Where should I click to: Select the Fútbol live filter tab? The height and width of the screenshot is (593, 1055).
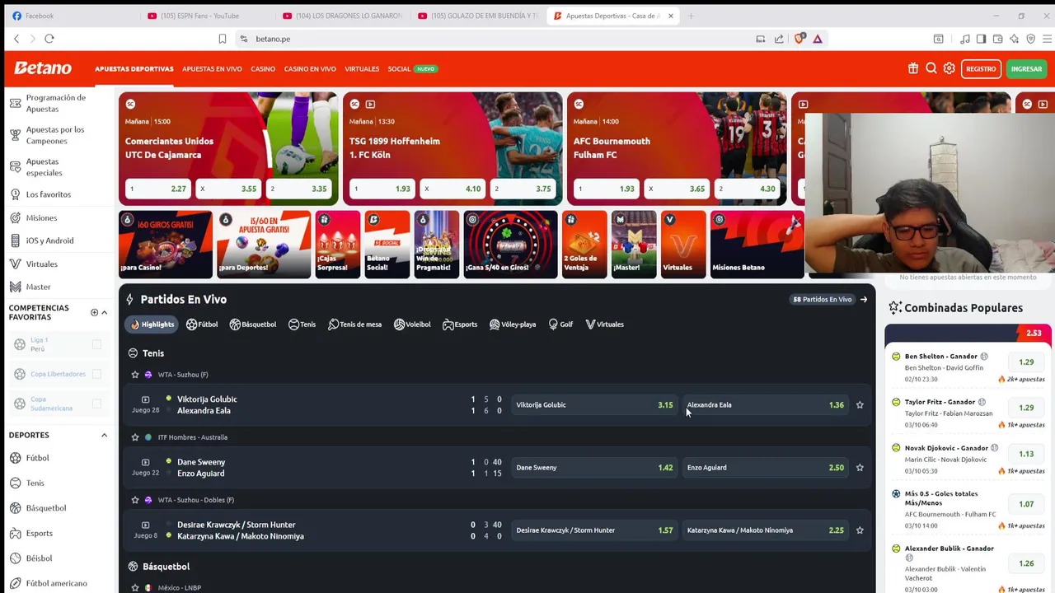coord(202,325)
